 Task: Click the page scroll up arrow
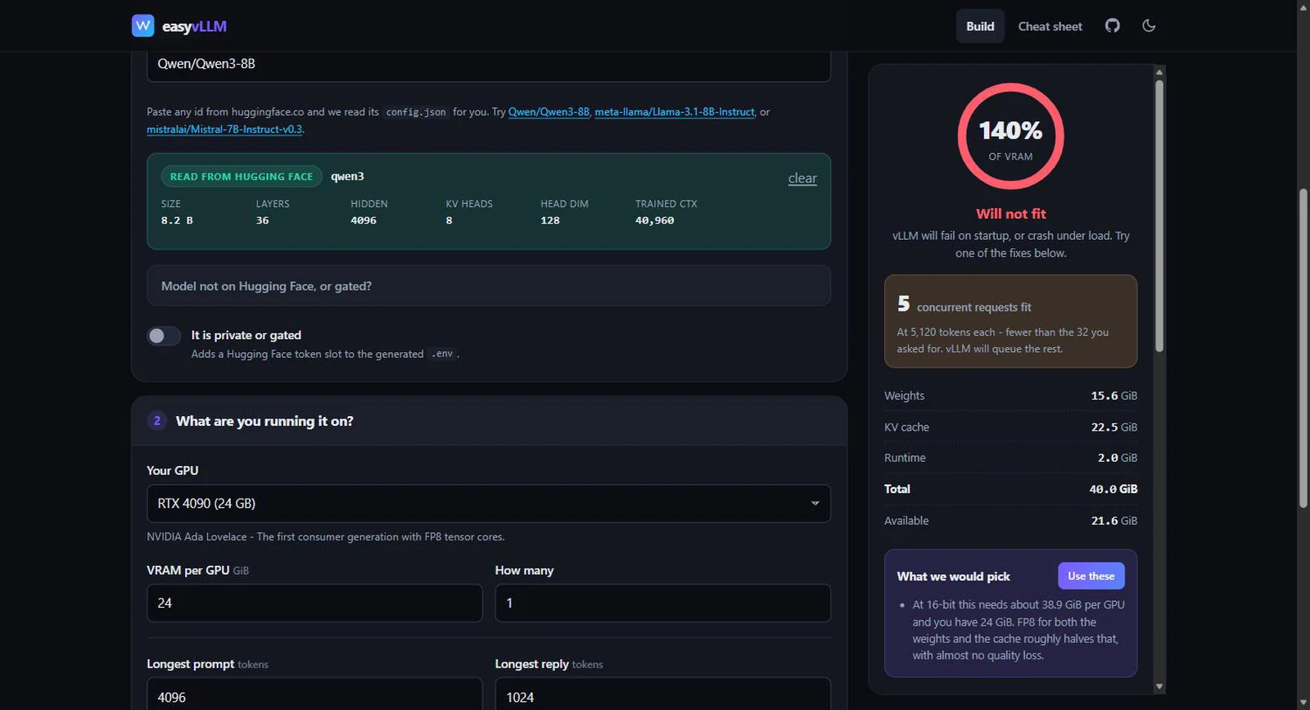[1303, 7]
